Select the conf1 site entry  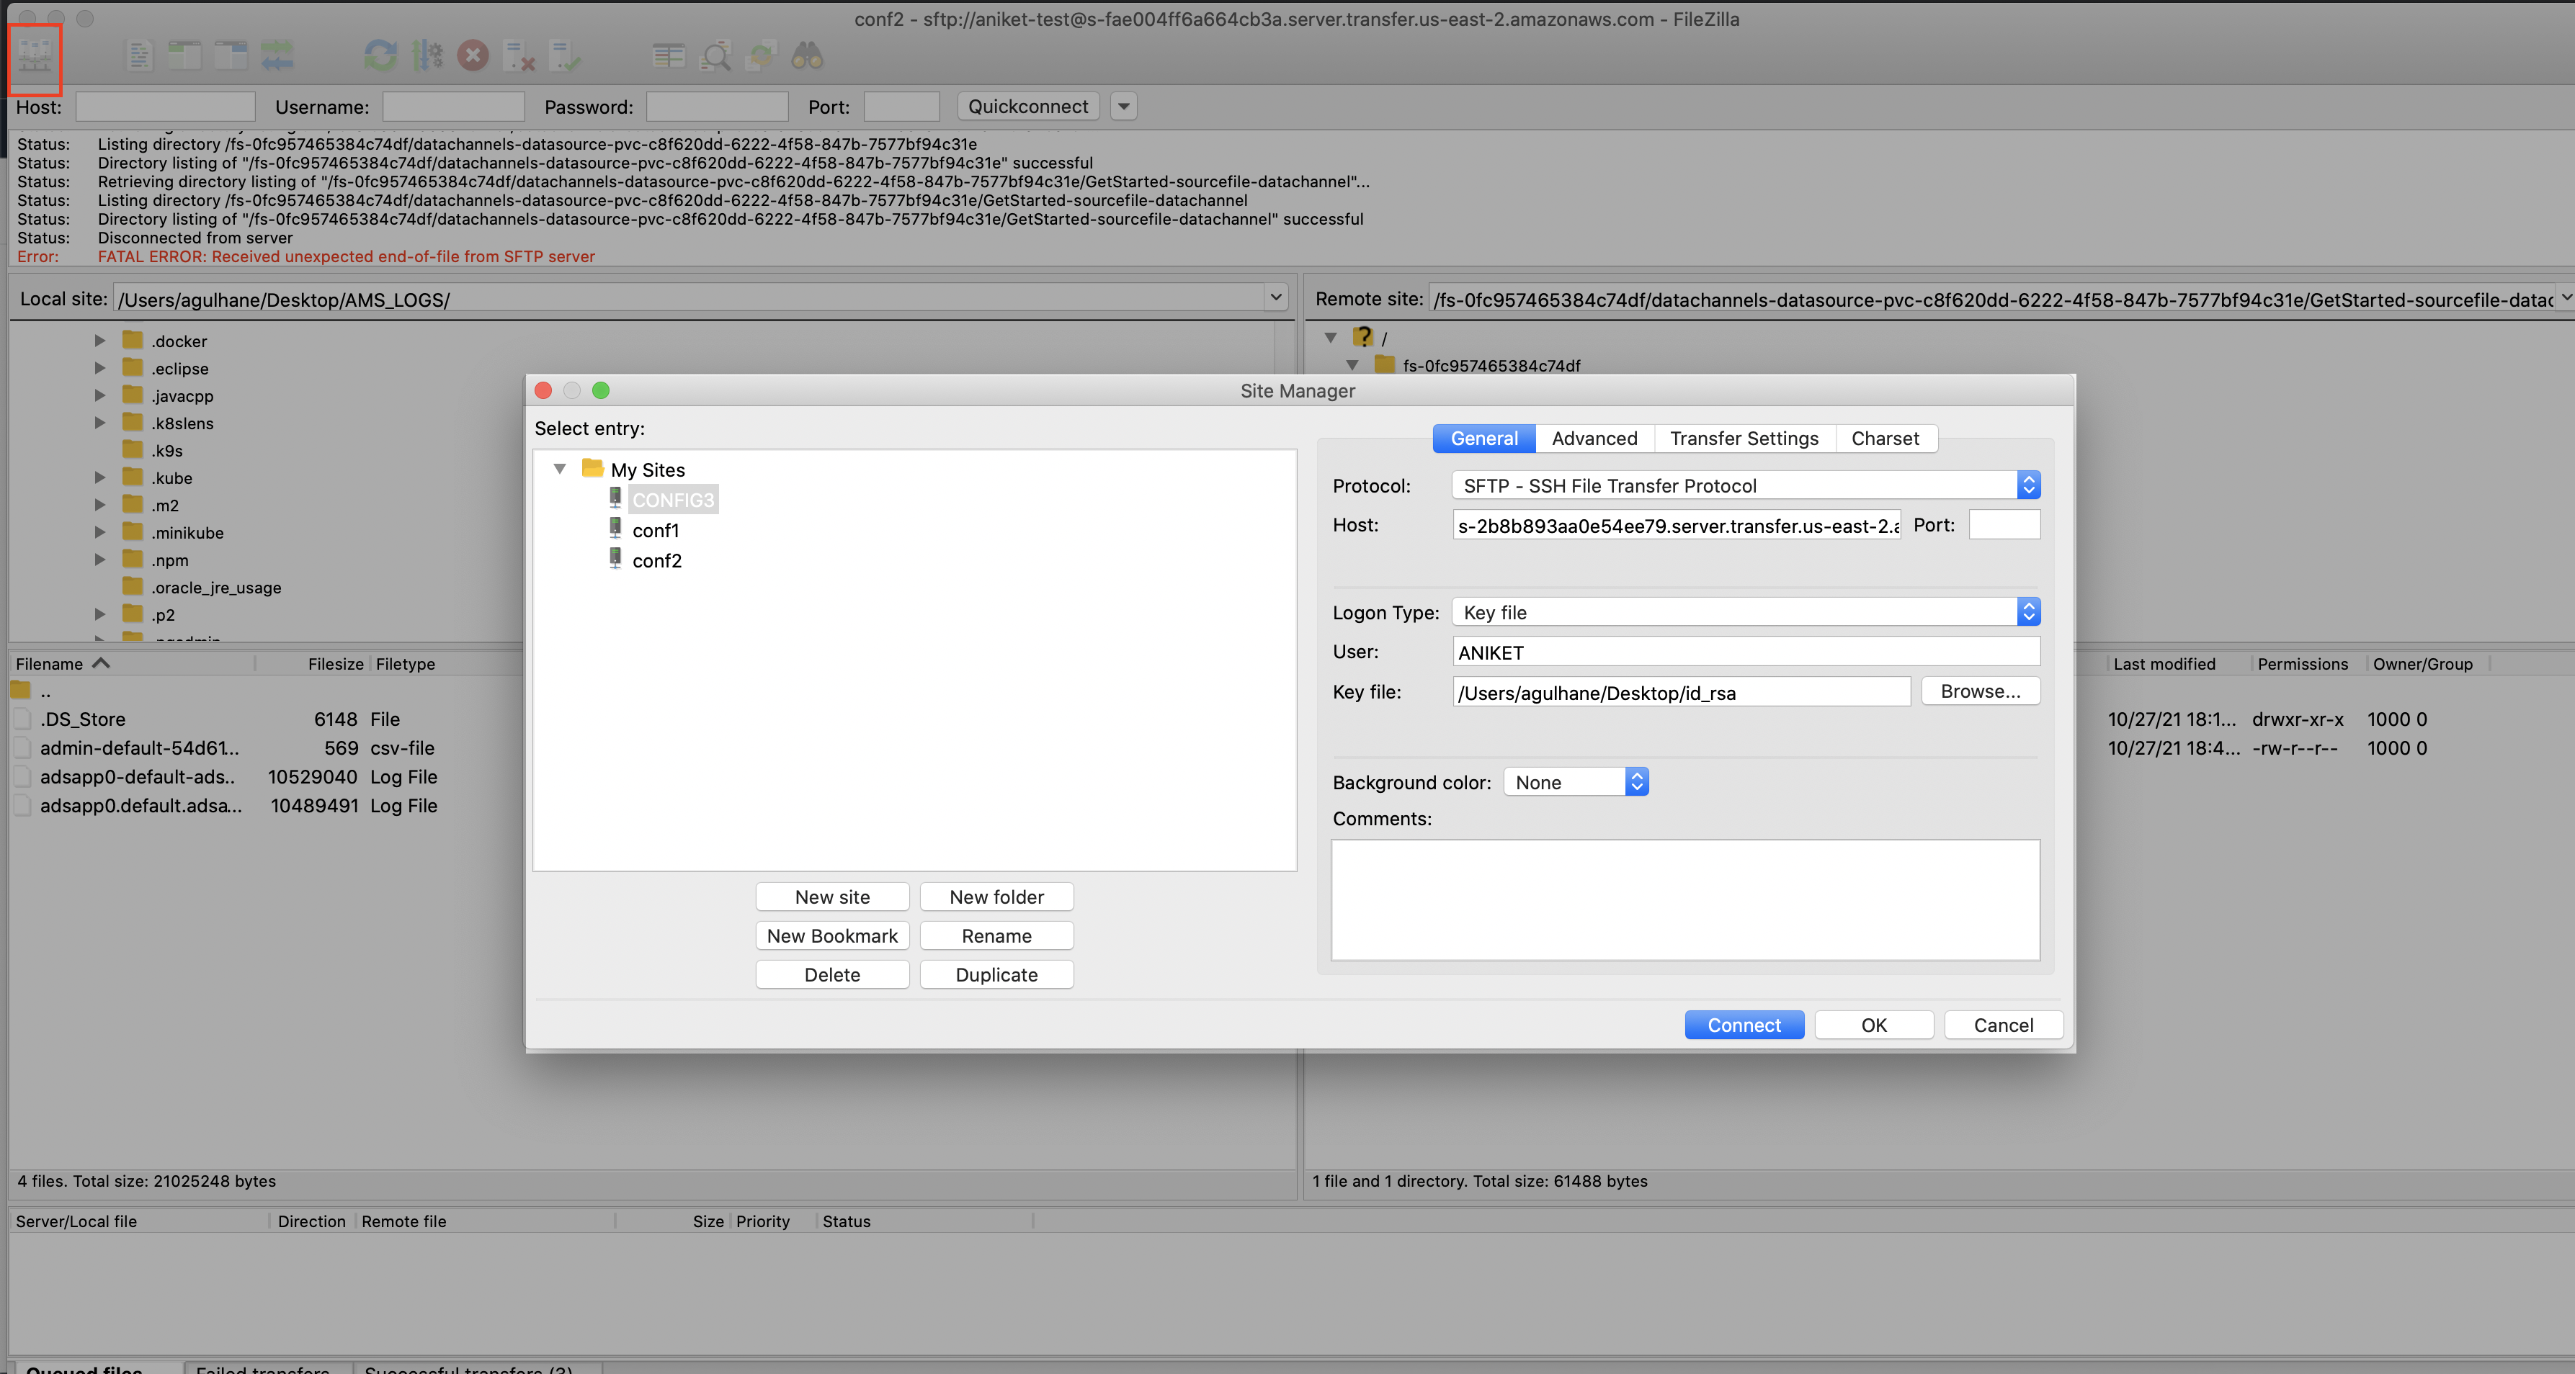[656, 529]
